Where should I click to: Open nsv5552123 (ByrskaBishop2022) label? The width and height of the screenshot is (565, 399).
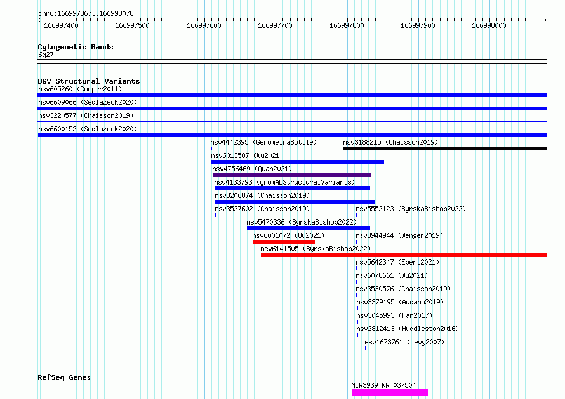(x=411, y=209)
